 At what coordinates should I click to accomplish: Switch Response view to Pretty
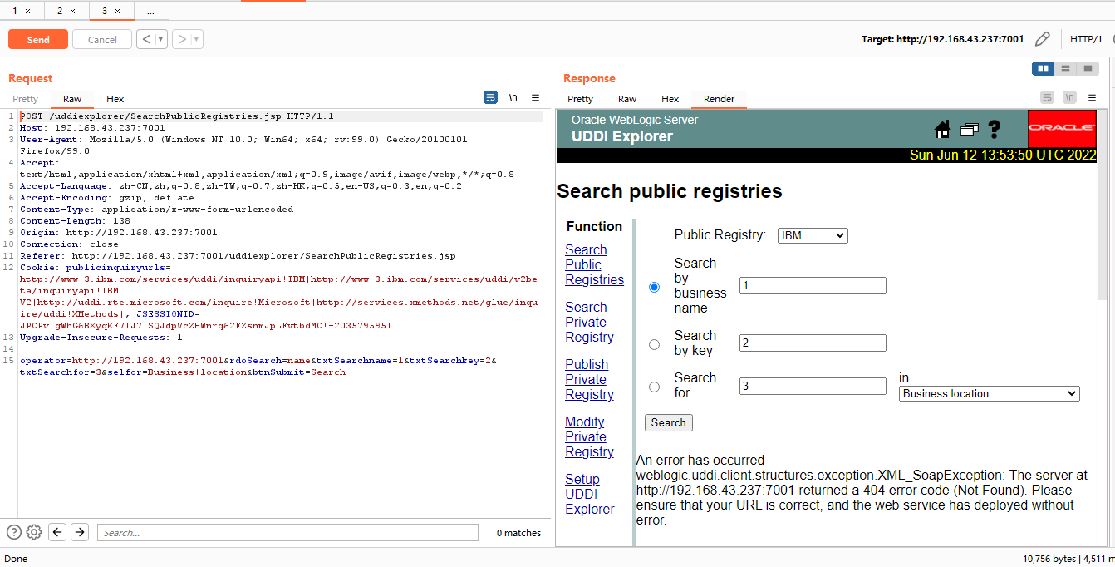[580, 99]
